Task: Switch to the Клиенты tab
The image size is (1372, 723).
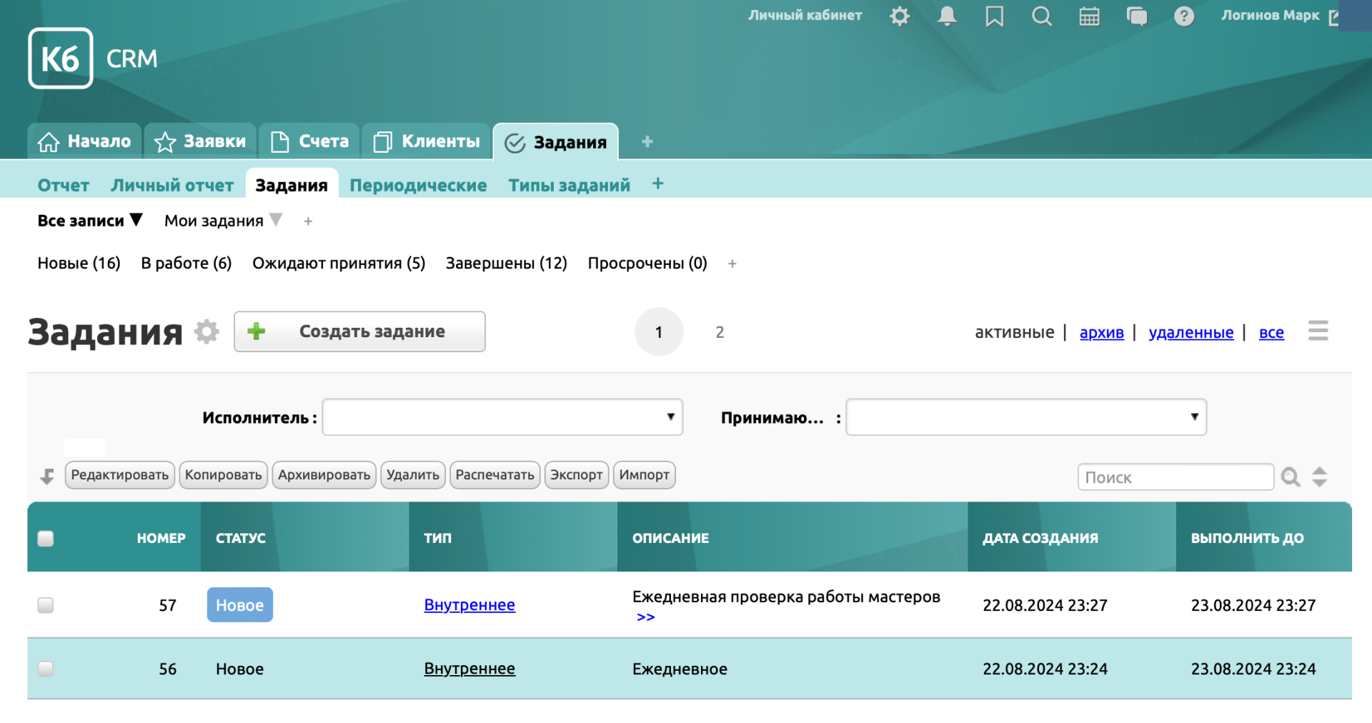Action: (427, 141)
